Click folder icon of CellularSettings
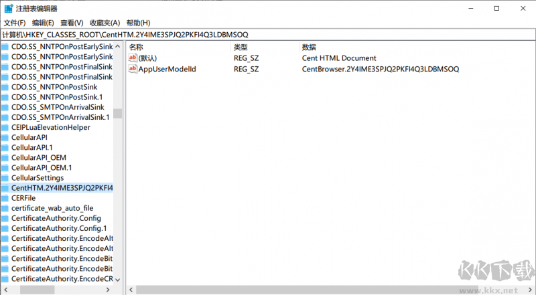The image size is (536, 295). [5, 178]
